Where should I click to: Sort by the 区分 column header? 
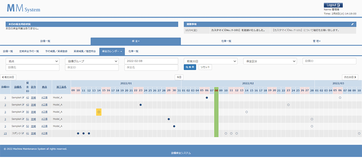pyautogui.click(x=33, y=87)
